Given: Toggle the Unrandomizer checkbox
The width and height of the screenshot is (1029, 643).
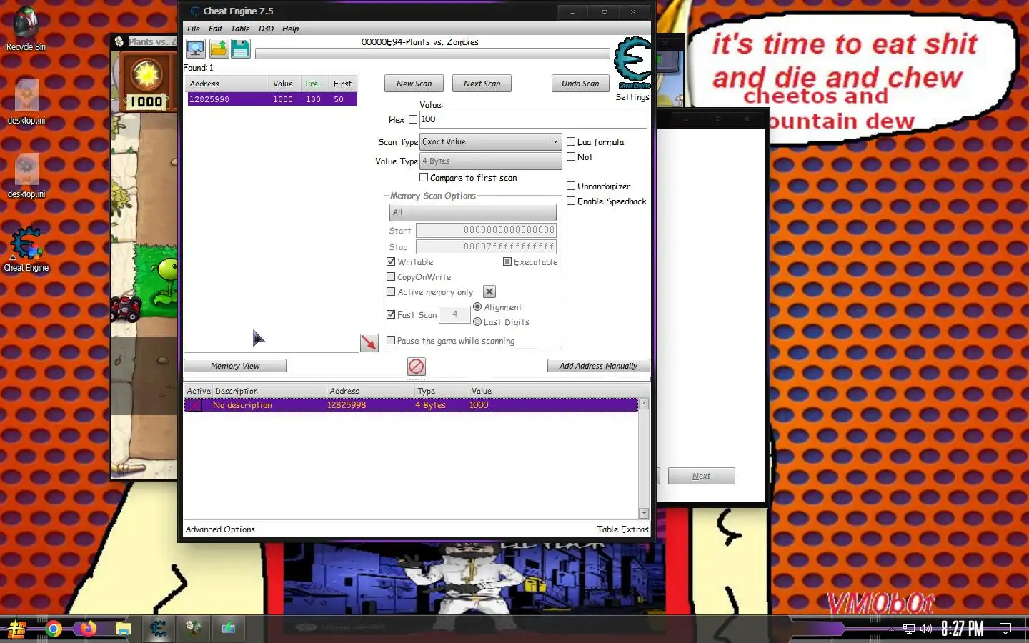Looking at the screenshot, I should [x=571, y=186].
